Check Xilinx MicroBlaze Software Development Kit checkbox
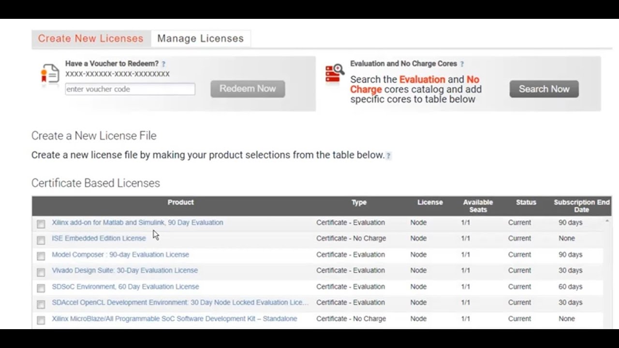The image size is (619, 348). pyautogui.click(x=41, y=320)
